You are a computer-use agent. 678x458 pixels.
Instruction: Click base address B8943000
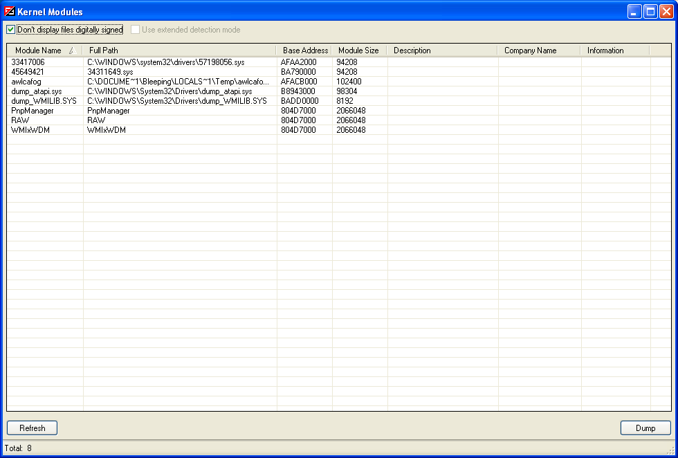pos(298,91)
